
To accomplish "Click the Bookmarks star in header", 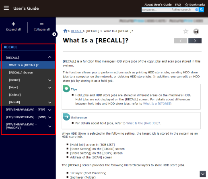I will [x=186, y=5].
